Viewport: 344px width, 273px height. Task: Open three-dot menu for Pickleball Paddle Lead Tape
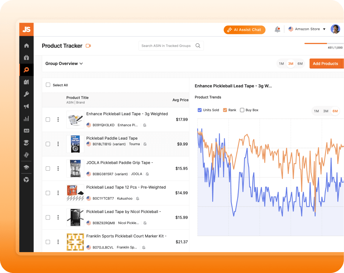(58, 144)
